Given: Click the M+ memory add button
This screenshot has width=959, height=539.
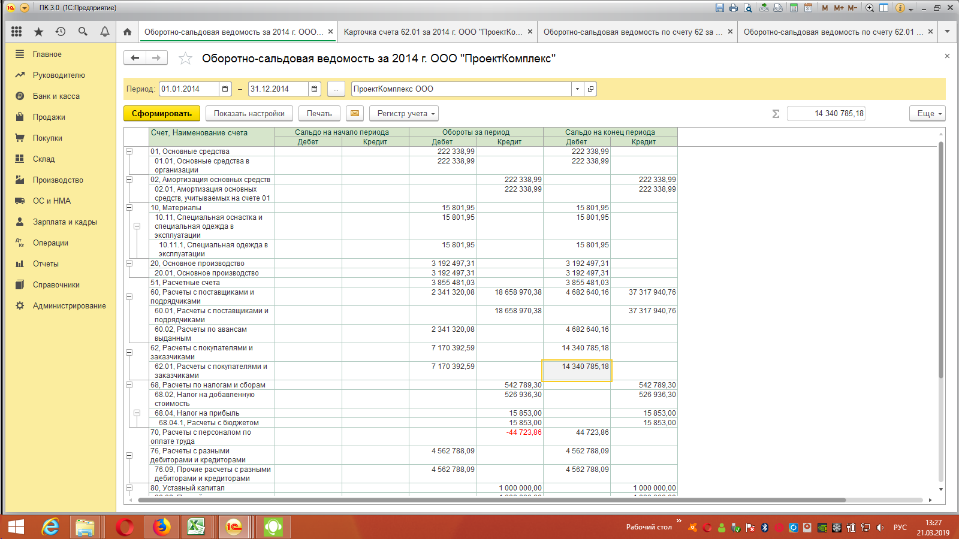Looking at the screenshot, I should click(839, 8).
